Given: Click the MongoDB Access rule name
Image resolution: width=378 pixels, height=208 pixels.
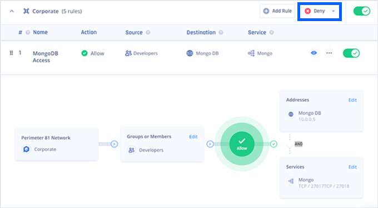Looking at the screenshot, I should pos(46,57).
